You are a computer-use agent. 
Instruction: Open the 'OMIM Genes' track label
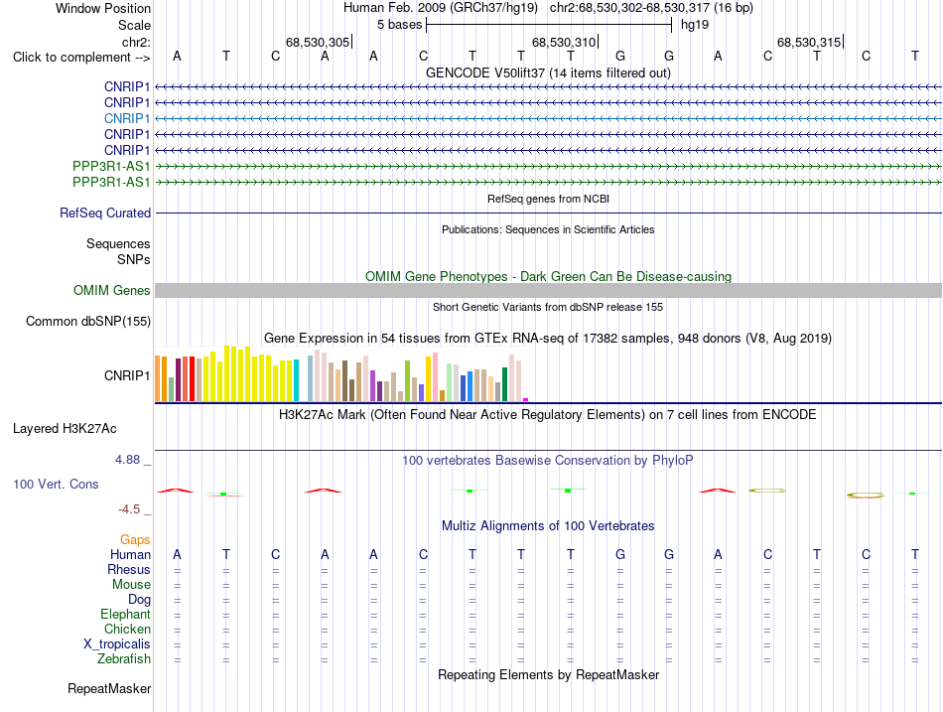tap(112, 291)
